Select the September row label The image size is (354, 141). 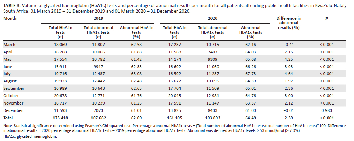pyautogui.click(x=13, y=89)
